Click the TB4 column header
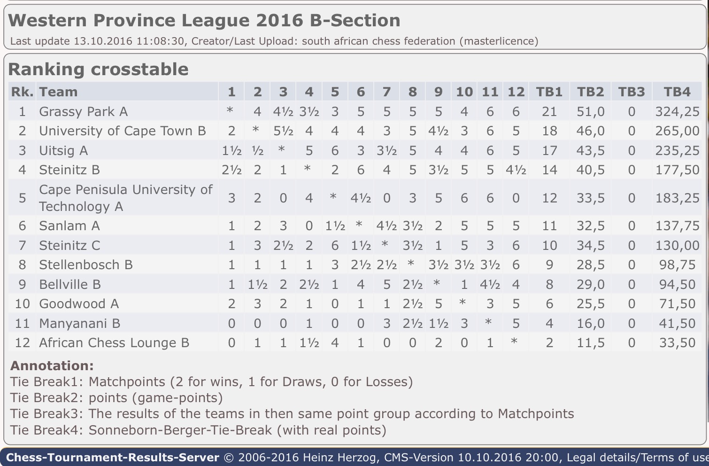Viewport: 709px width, 466px height. [677, 92]
